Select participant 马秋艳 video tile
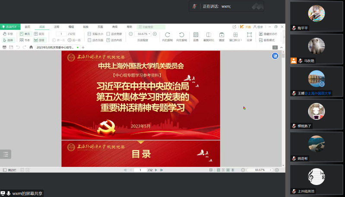Viewport: 345px width, 197px height. 317,49
